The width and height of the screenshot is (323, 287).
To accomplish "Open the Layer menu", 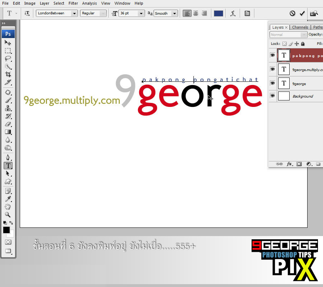I will [44, 3].
